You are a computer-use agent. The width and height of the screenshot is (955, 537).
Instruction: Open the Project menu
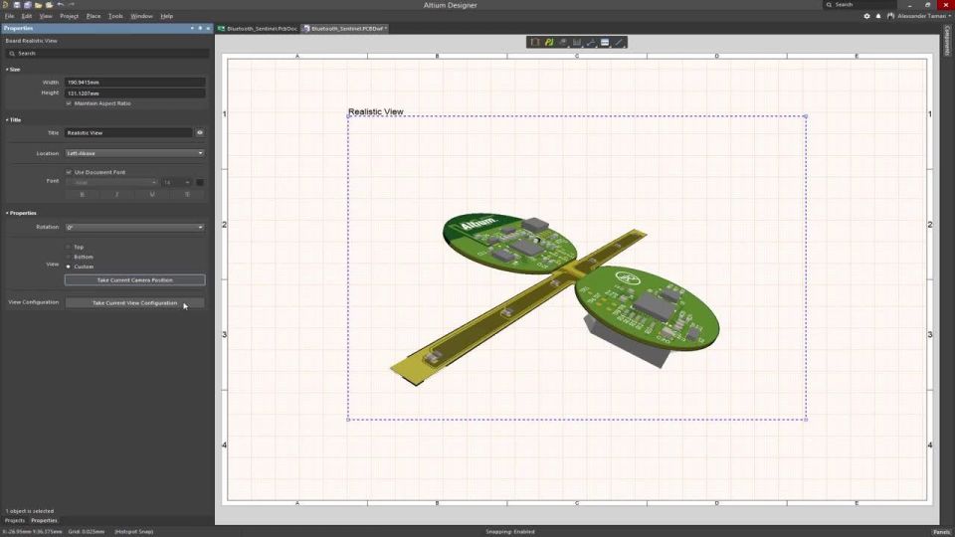69,17
